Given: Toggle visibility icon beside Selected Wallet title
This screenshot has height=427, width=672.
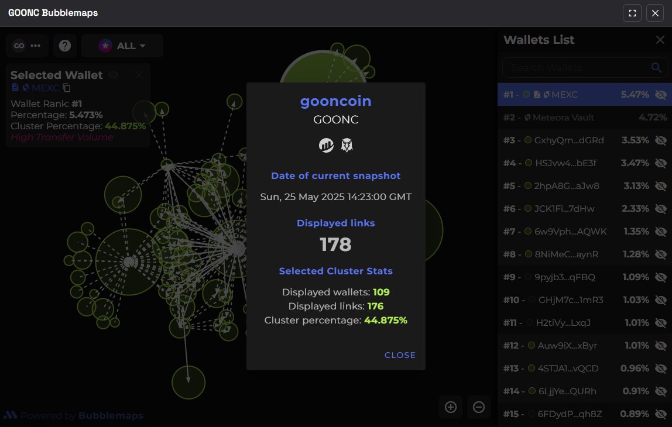Looking at the screenshot, I should point(113,75).
